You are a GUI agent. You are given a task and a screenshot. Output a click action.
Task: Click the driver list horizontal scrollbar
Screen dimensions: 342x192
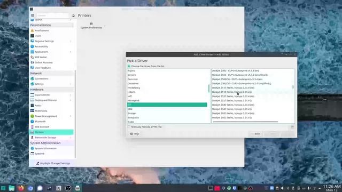click(x=245, y=122)
